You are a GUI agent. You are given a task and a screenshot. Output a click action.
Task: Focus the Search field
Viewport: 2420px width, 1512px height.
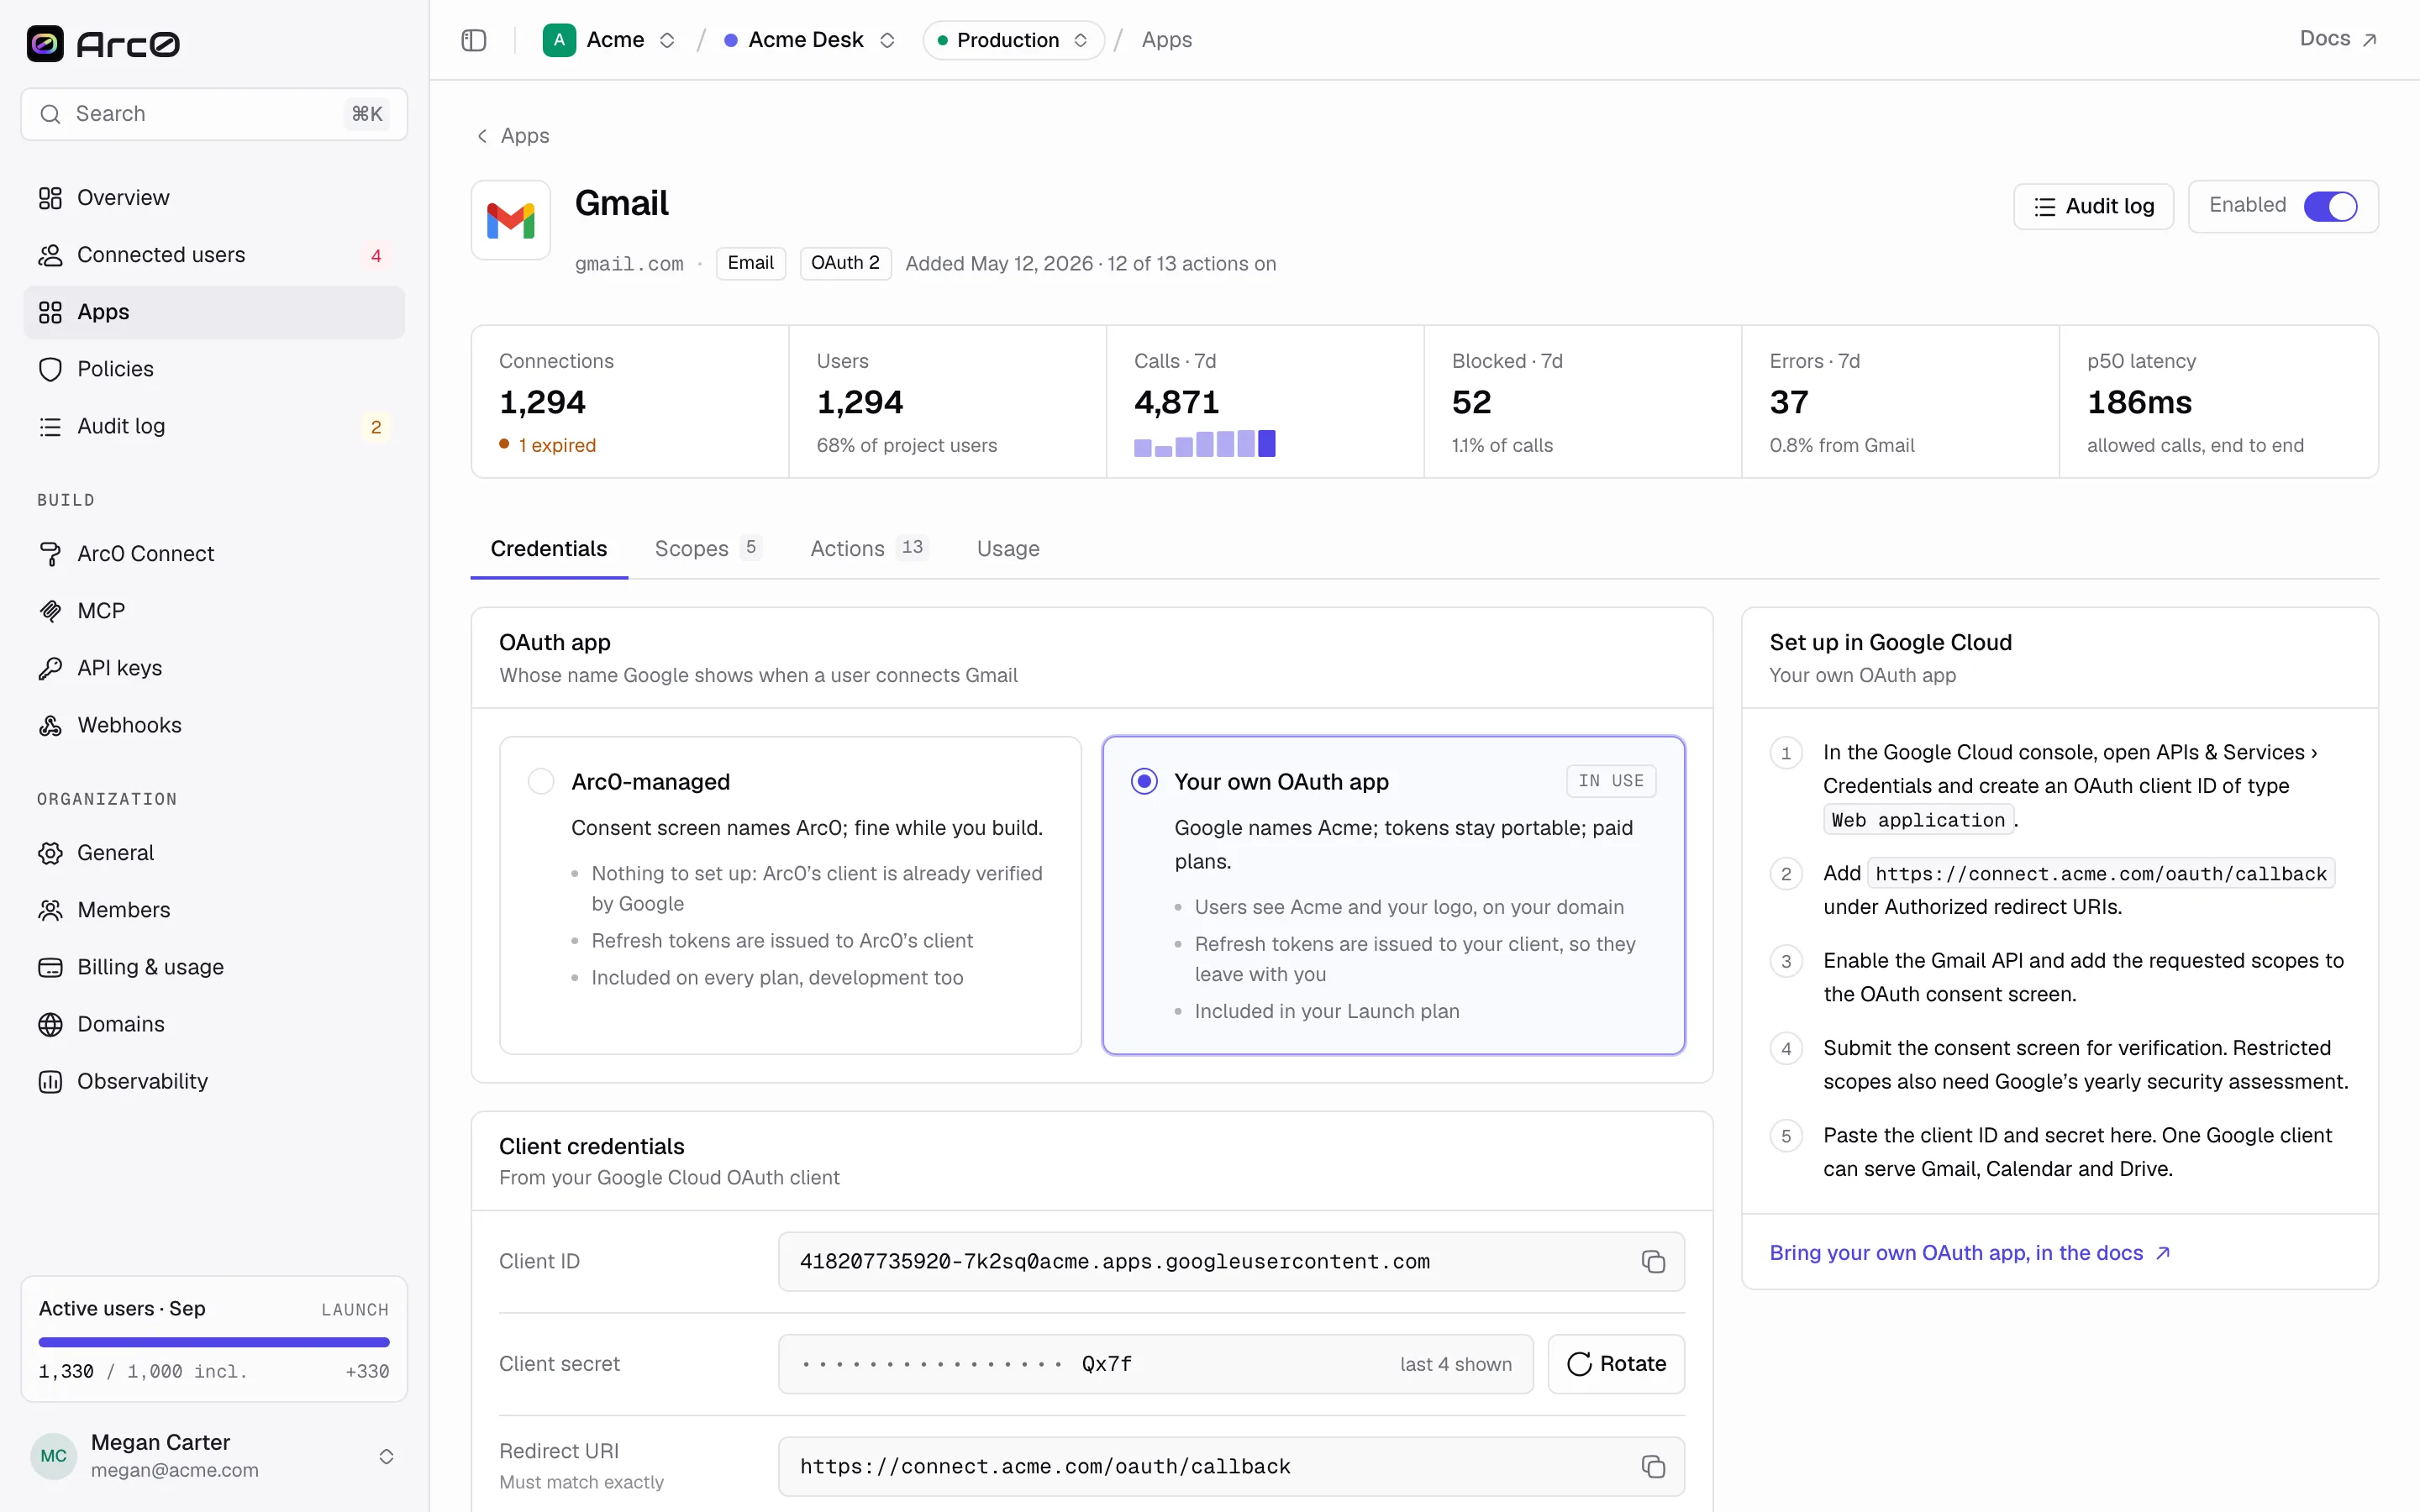214,114
